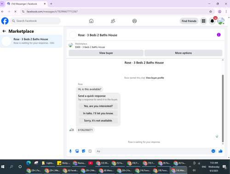The height and width of the screenshot is (174, 230).
Task: Open the YouTube icon on the taskbar
Action: pos(91,163)
